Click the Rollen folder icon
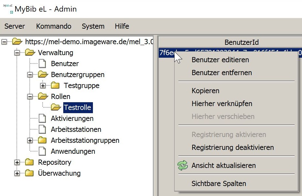The image size is (302, 196). 43,96
